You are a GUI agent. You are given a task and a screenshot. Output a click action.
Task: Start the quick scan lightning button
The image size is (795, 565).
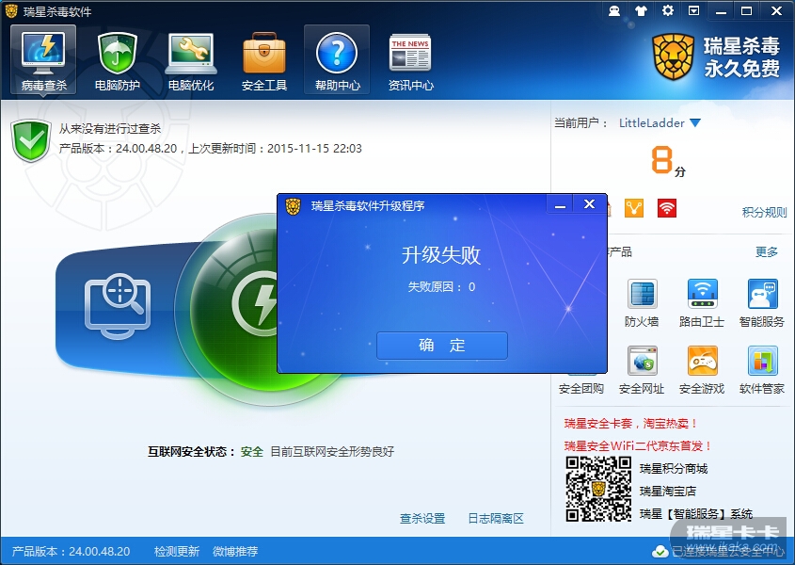pos(256,304)
